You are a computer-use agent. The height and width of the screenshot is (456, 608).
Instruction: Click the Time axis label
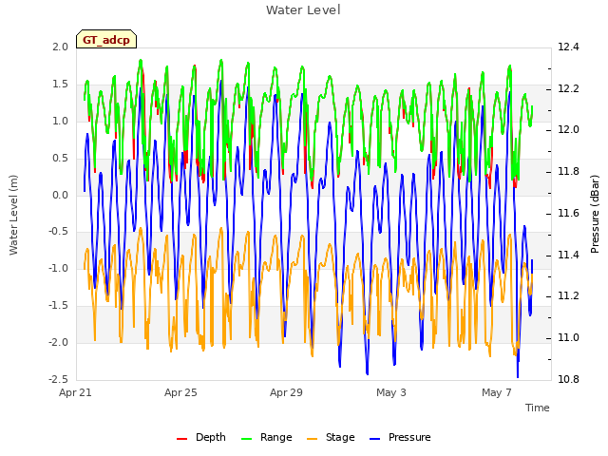(537, 408)
